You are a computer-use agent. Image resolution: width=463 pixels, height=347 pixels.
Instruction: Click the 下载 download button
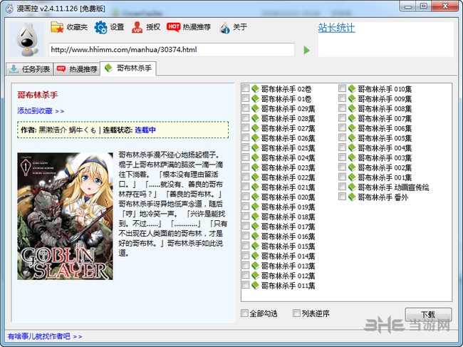pos(428,314)
